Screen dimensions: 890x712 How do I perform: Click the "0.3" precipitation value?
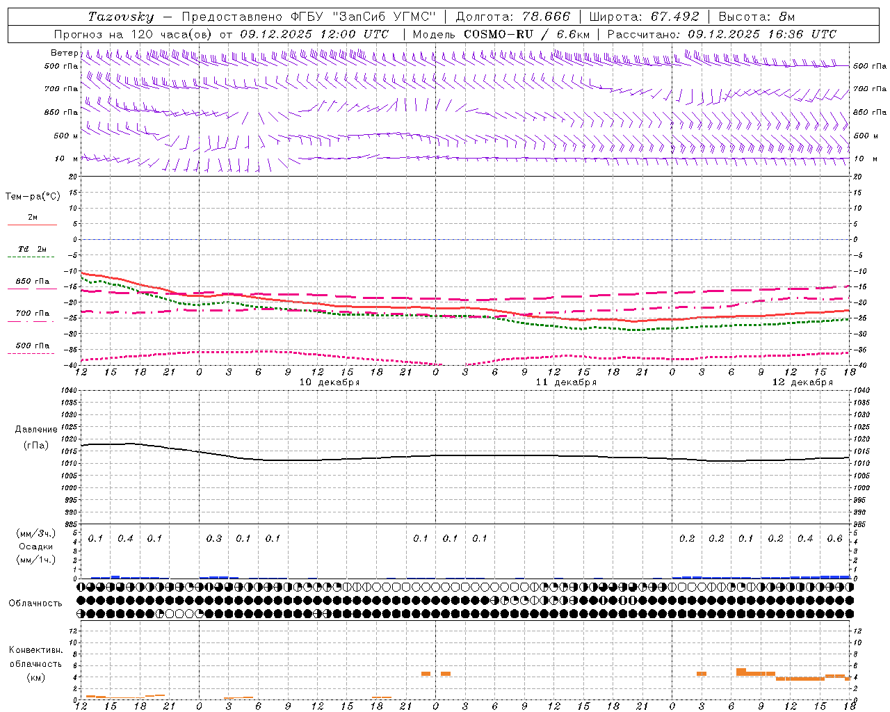(x=214, y=539)
